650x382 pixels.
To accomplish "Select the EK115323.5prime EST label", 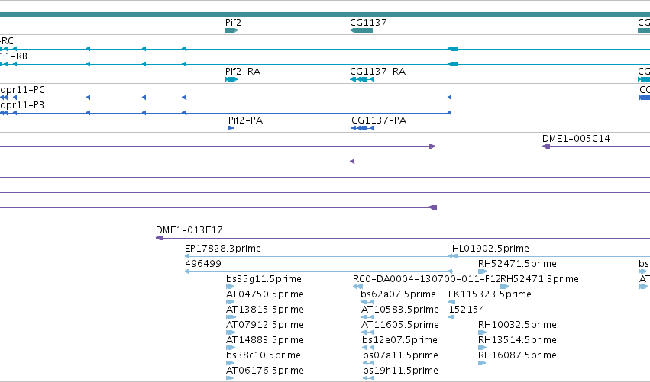I will click(x=490, y=294).
